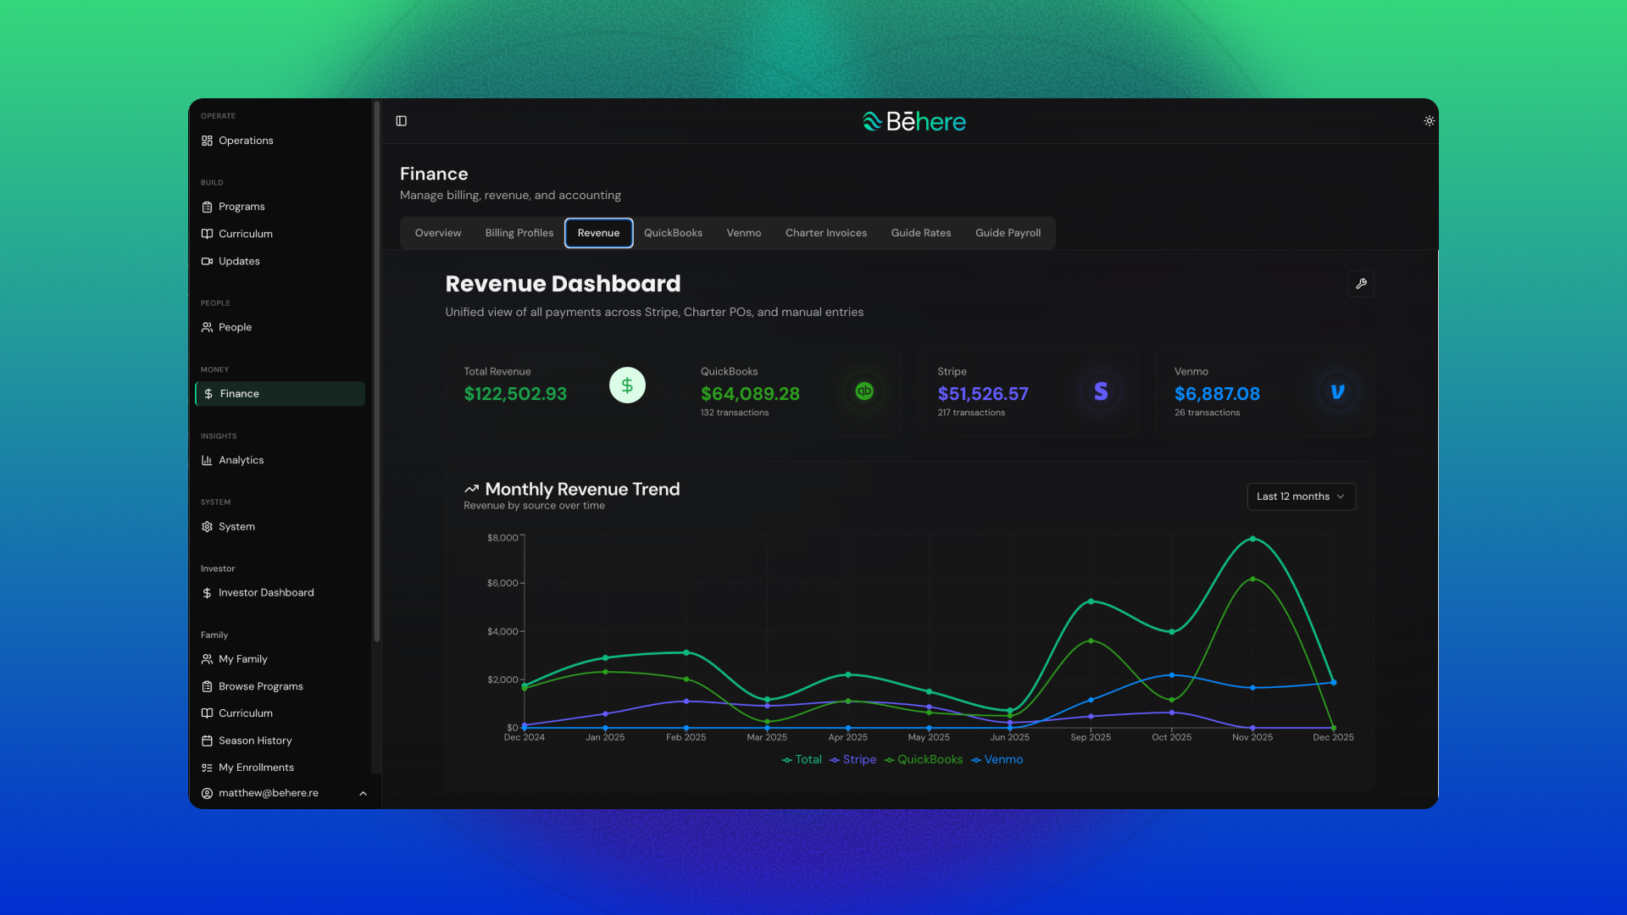This screenshot has width=1627, height=915.
Task: Click the Operations grid icon in sidebar
Action: [208, 141]
